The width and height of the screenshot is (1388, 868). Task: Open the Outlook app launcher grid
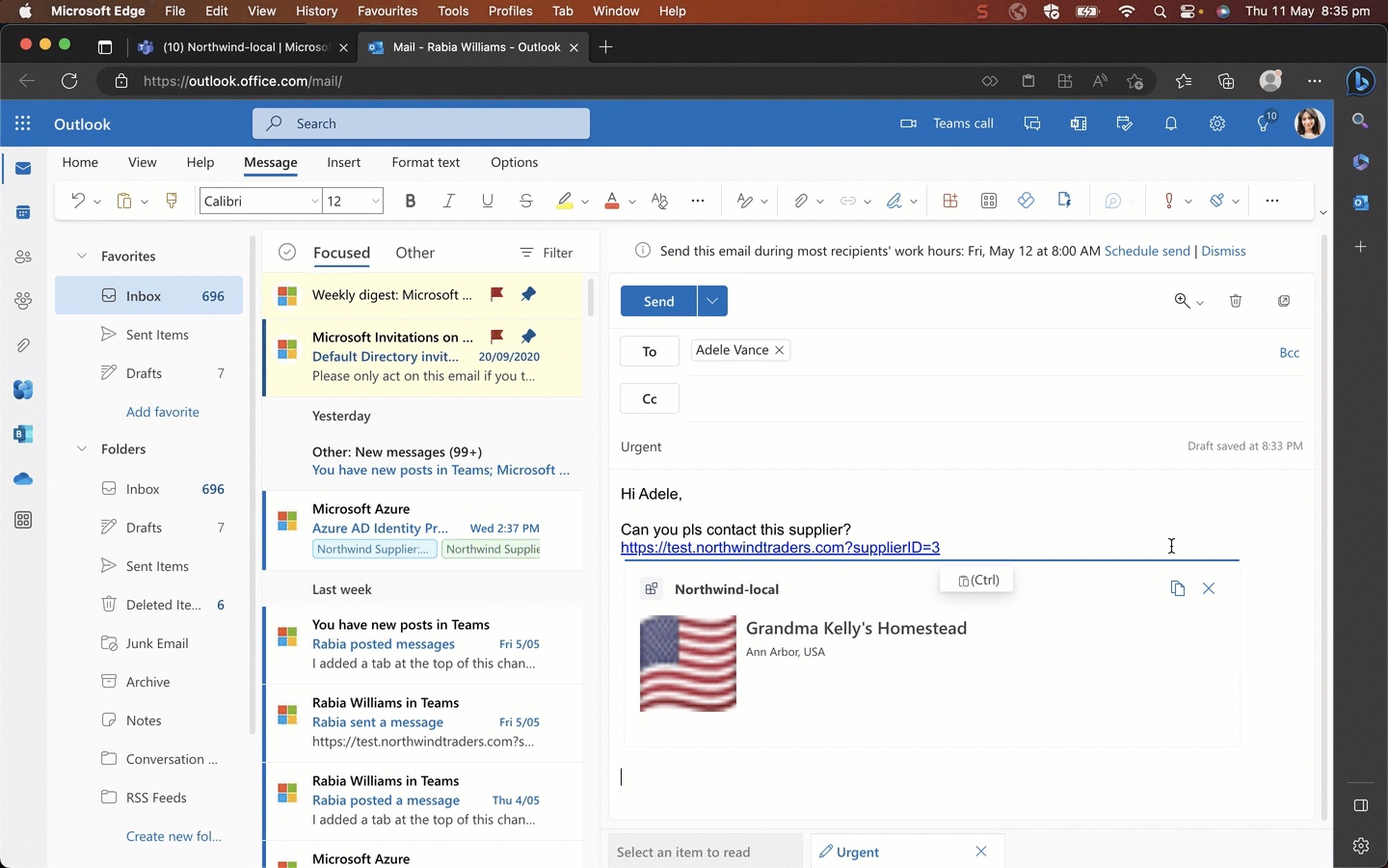pyautogui.click(x=23, y=123)
